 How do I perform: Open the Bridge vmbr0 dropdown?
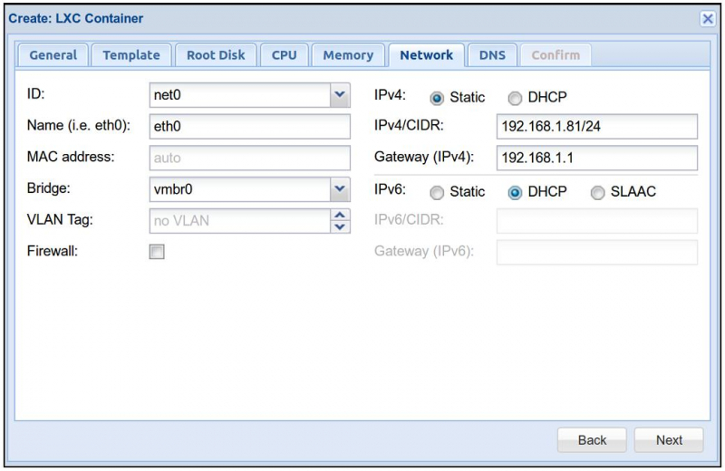(x=340, y=189)
